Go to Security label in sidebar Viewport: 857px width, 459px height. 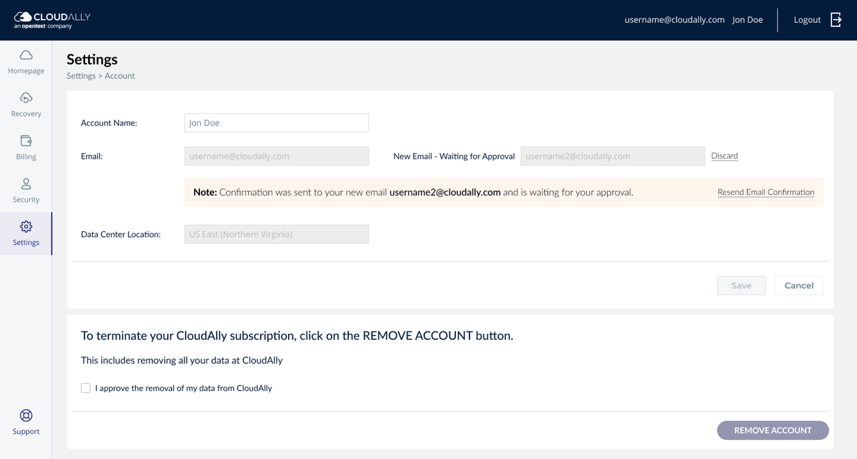[x=26, y=199]
